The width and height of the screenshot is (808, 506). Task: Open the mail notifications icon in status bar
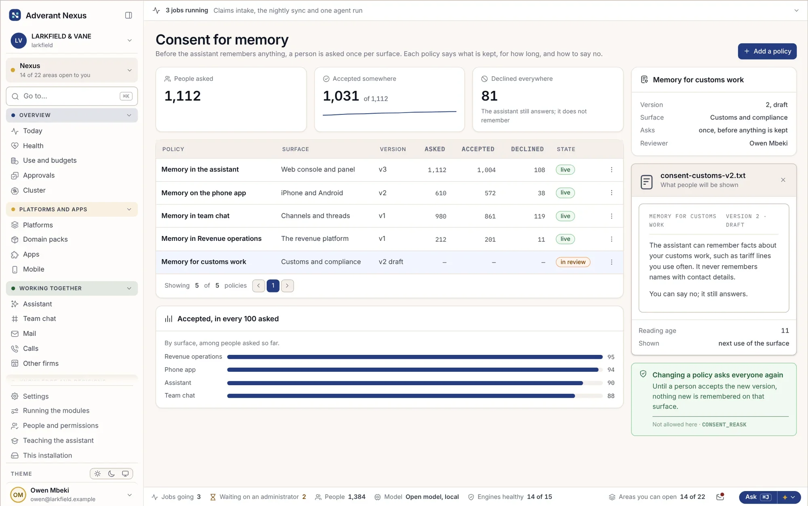720,497
